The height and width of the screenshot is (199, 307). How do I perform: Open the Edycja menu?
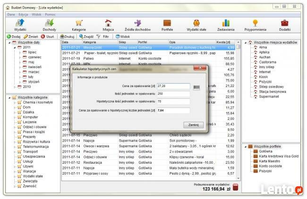[x=23, y=15]
